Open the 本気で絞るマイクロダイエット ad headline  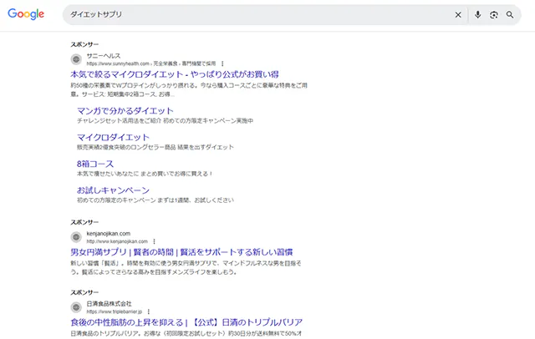pyautogui.click(x=175, y=74)
